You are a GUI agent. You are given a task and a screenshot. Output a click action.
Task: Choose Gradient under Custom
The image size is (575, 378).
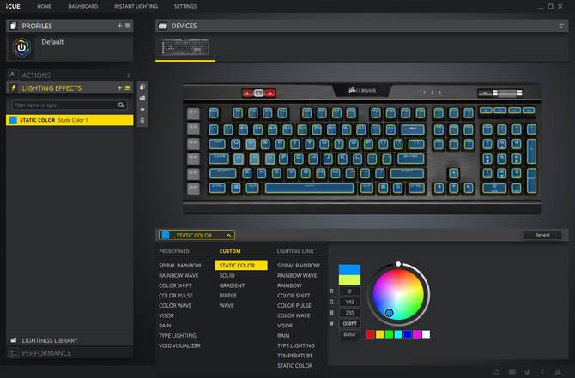[x=232, y=285]
